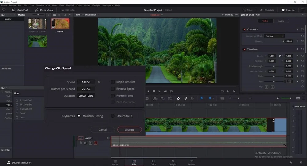Open the Media Pool panel
307x166 pixels.
click(x=20, y=10)
